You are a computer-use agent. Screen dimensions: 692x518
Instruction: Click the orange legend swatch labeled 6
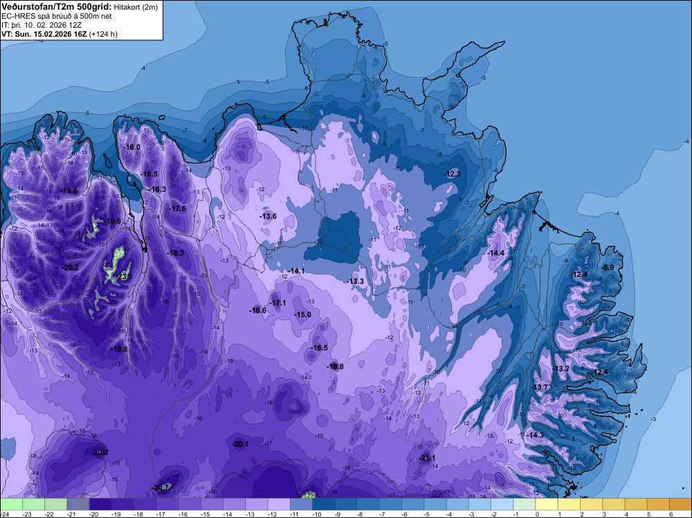(681, 504)
